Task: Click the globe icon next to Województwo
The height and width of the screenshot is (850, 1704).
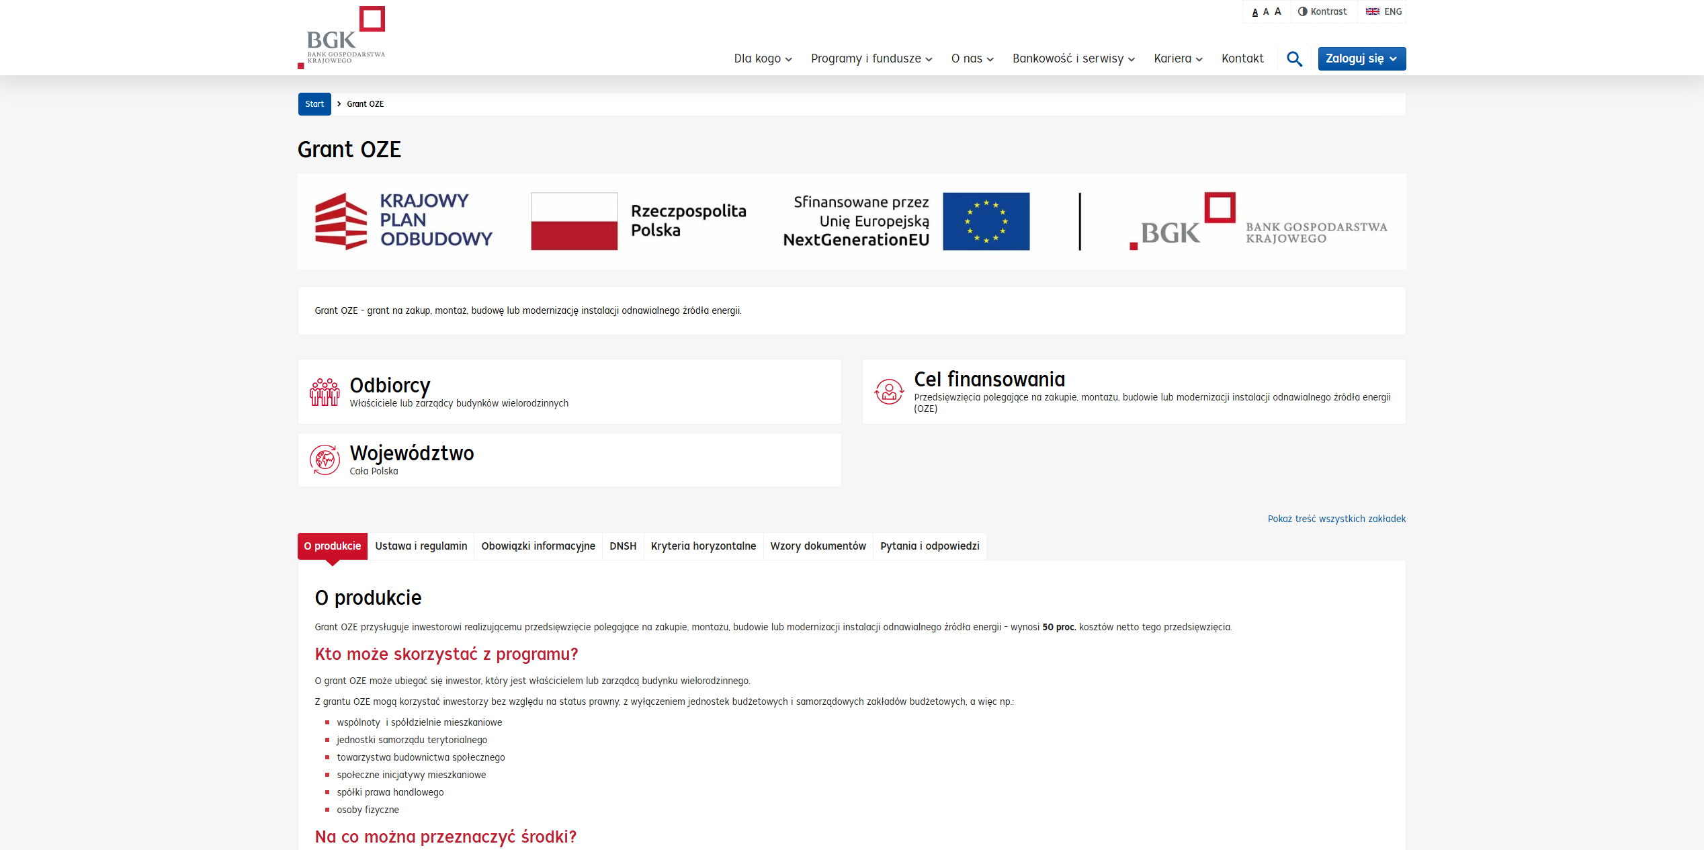Action: (x=326, y=460)
